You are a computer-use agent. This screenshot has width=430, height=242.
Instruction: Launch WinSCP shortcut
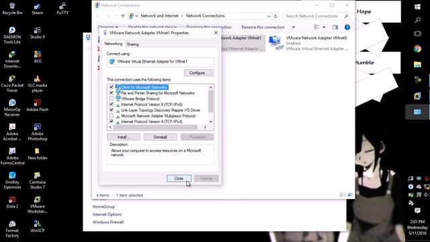(38, 227)
